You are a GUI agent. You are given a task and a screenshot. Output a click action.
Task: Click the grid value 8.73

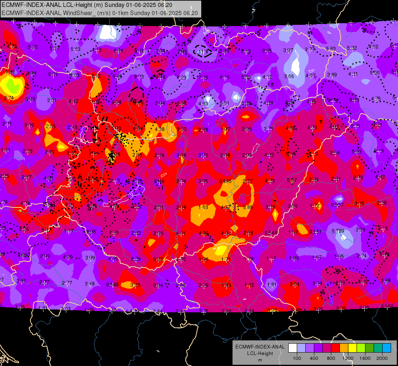(x=139, y=77)
